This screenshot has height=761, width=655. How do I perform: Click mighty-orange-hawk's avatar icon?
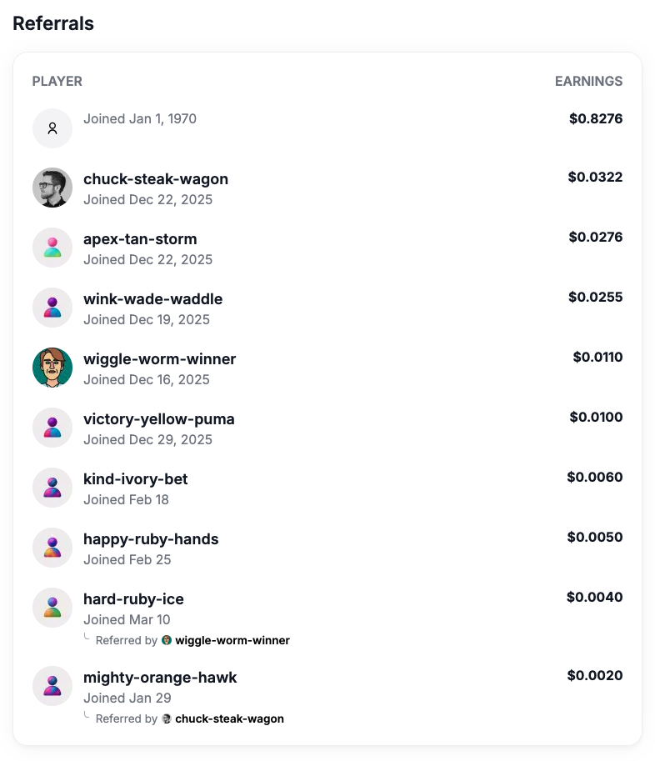tap(52, 686)
